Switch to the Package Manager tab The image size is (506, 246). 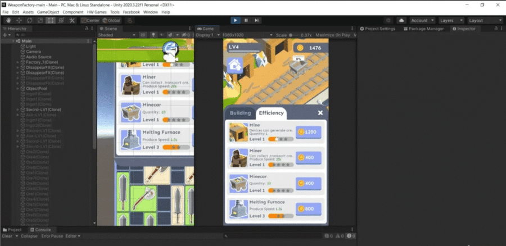click(x=426, y=28)
